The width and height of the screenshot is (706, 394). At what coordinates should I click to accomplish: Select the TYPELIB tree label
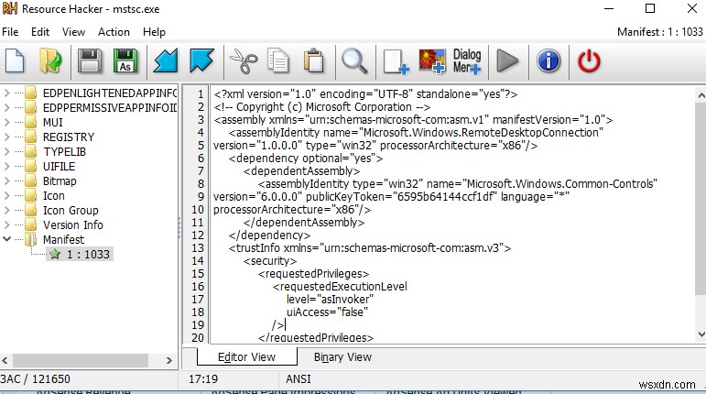tap(64, 152)
